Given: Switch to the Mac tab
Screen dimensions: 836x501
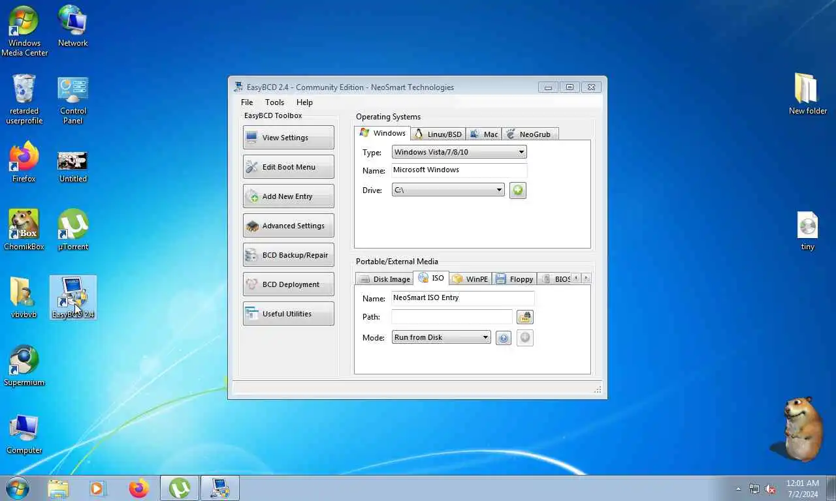Looking at the screenshot, I should 484,134.
